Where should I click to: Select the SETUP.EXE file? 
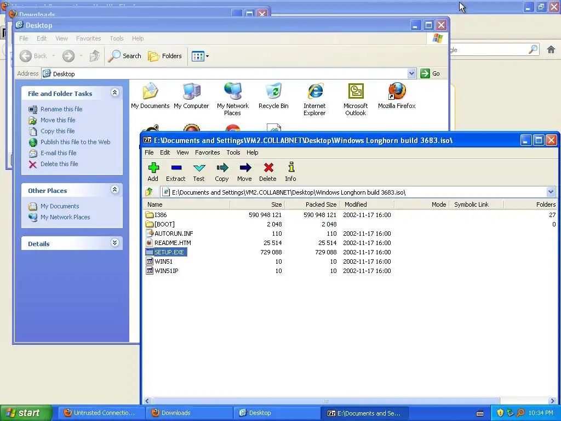click(x=165, y=252)
